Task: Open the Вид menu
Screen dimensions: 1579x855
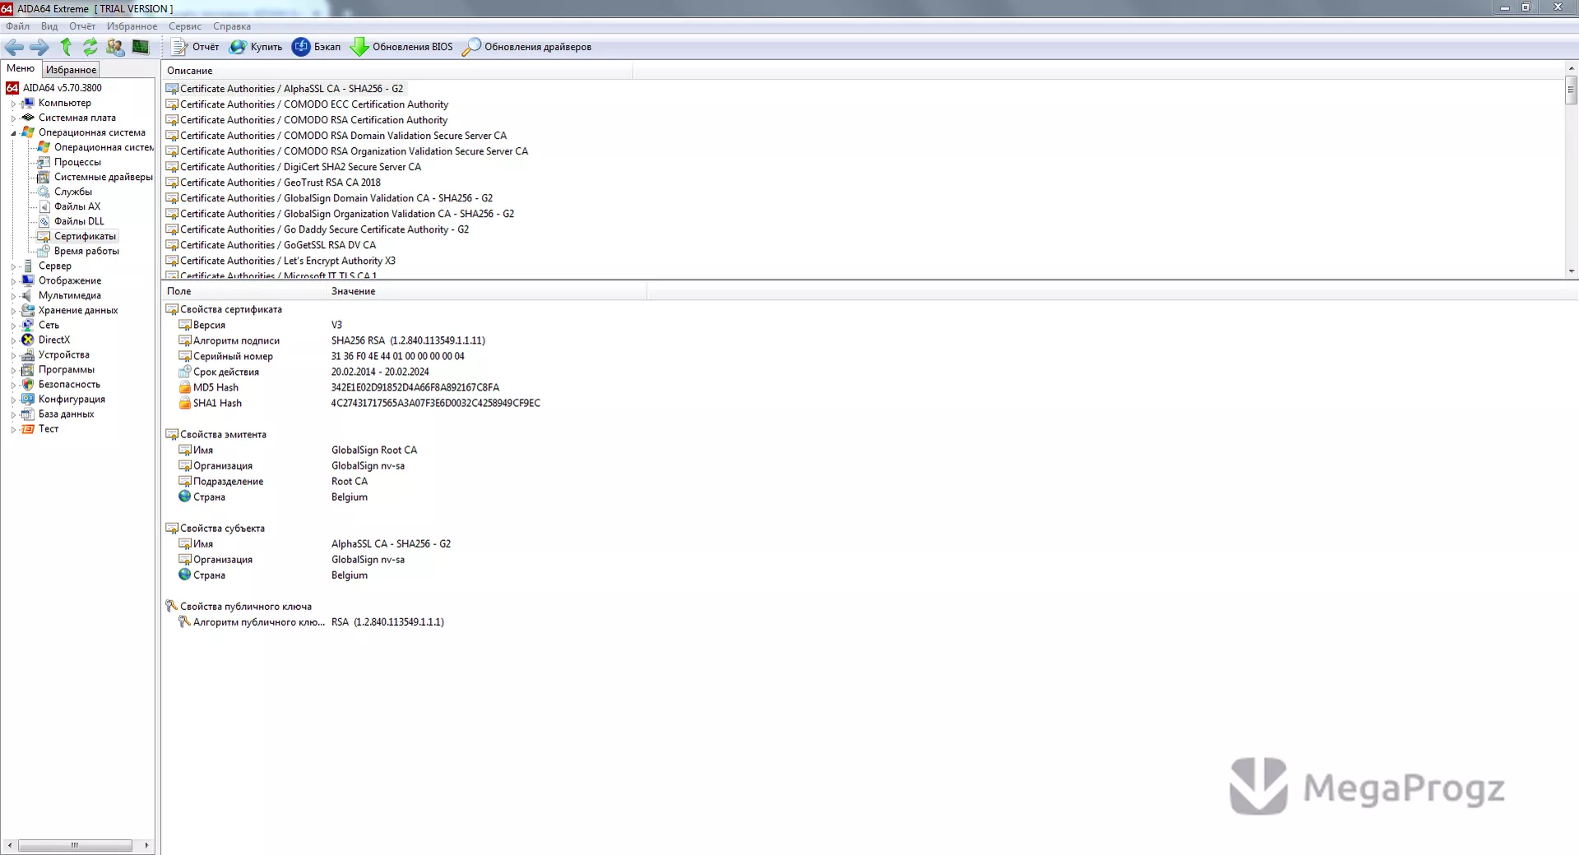Action: point(49,26)
